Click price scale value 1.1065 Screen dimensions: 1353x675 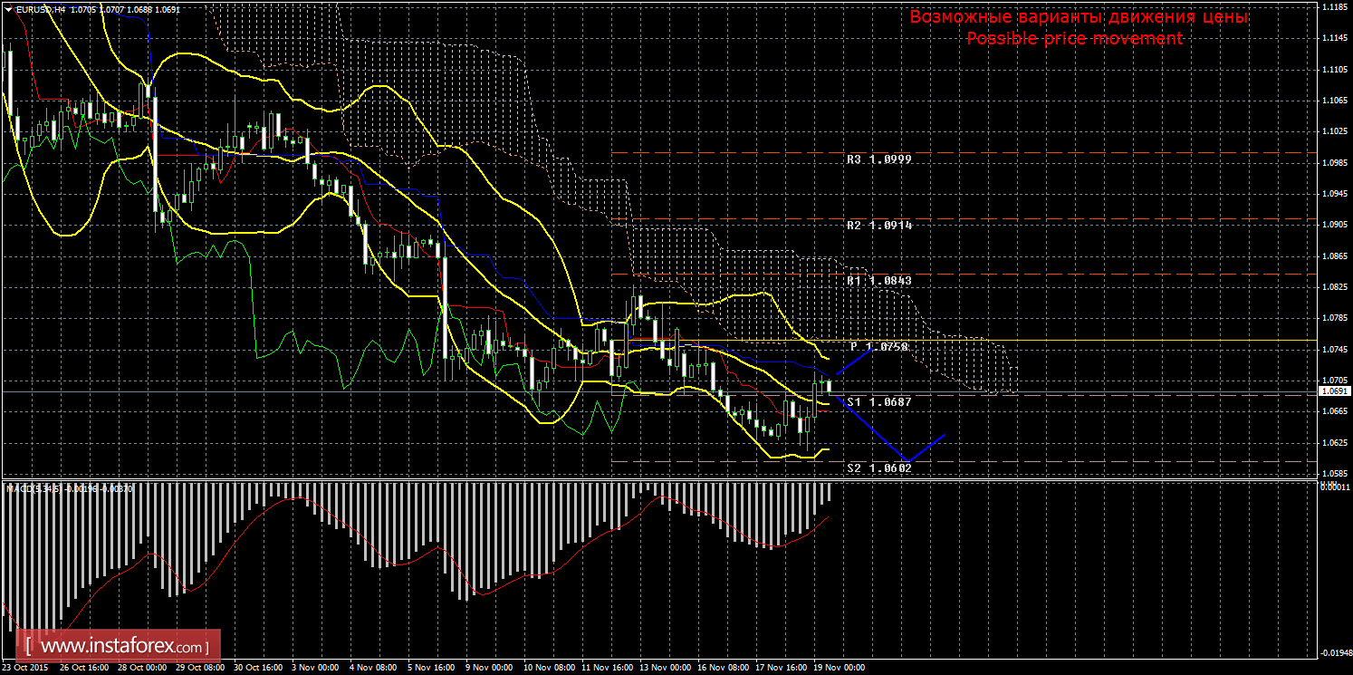[1335, 100]
